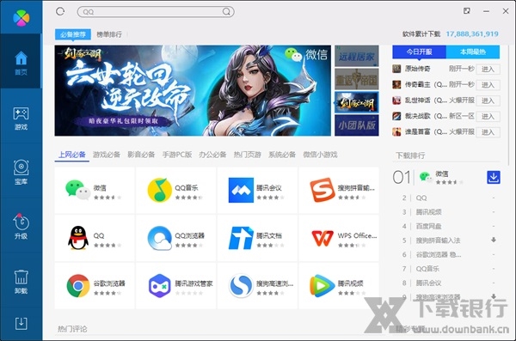The height and width of the screenshot is (341, 516).
Task: Open the 腾讯视频 app icon in grid
Action: coord(322,286)
